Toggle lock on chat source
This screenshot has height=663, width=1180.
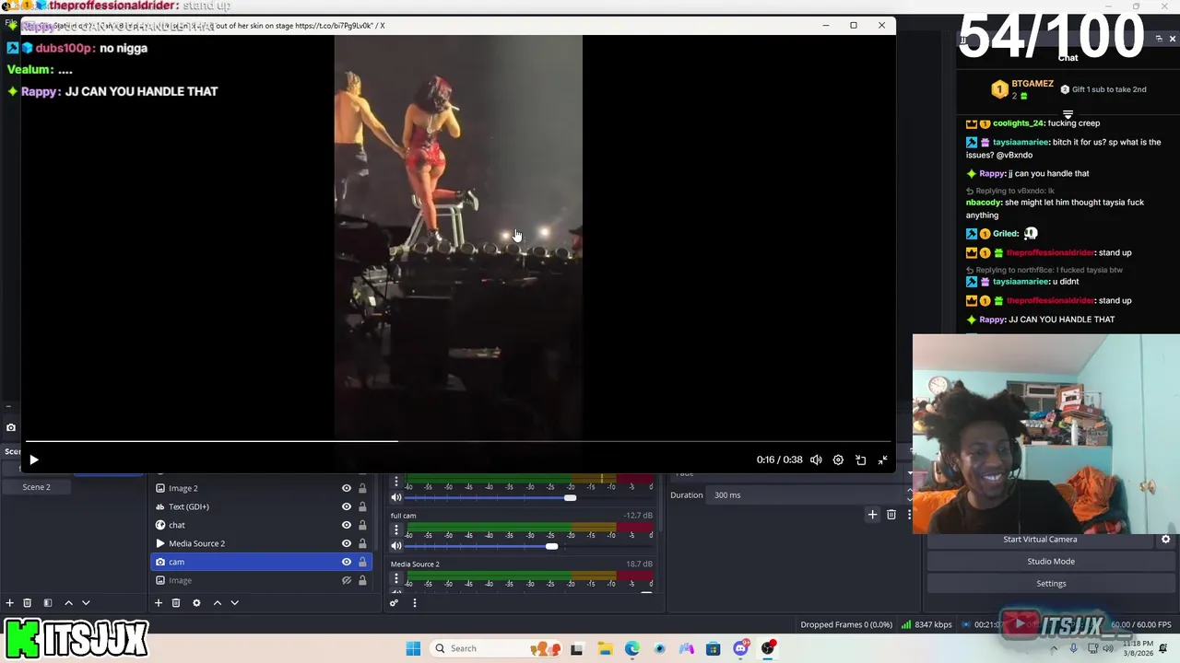tap(362, 525)
